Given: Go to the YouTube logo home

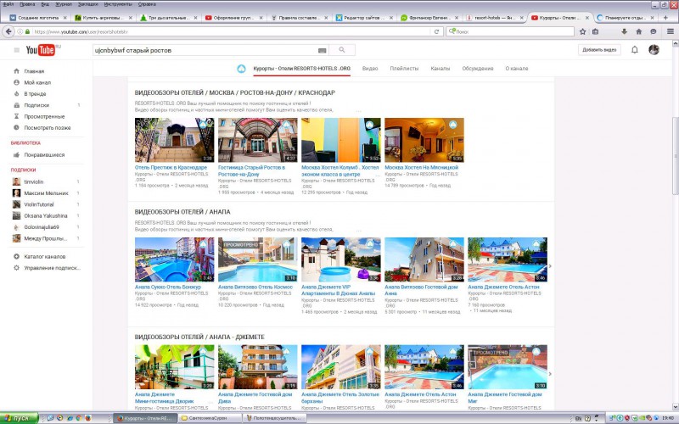Looking at the screenshot, I should coord(41,50).
